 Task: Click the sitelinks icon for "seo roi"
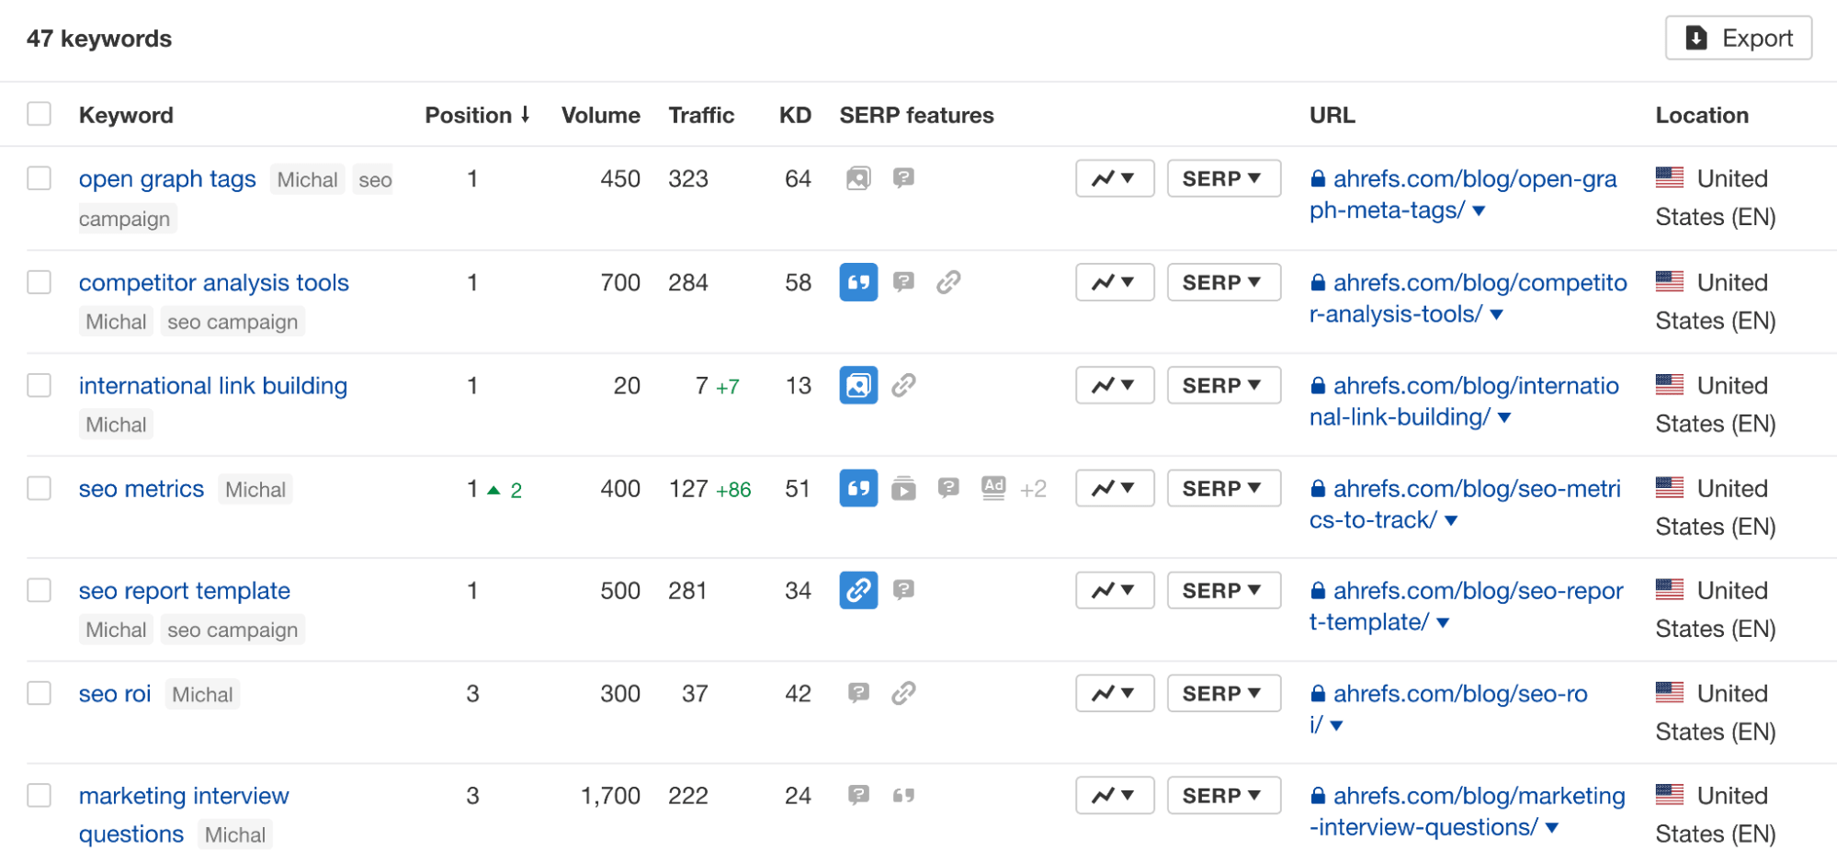tap(904, 693)
